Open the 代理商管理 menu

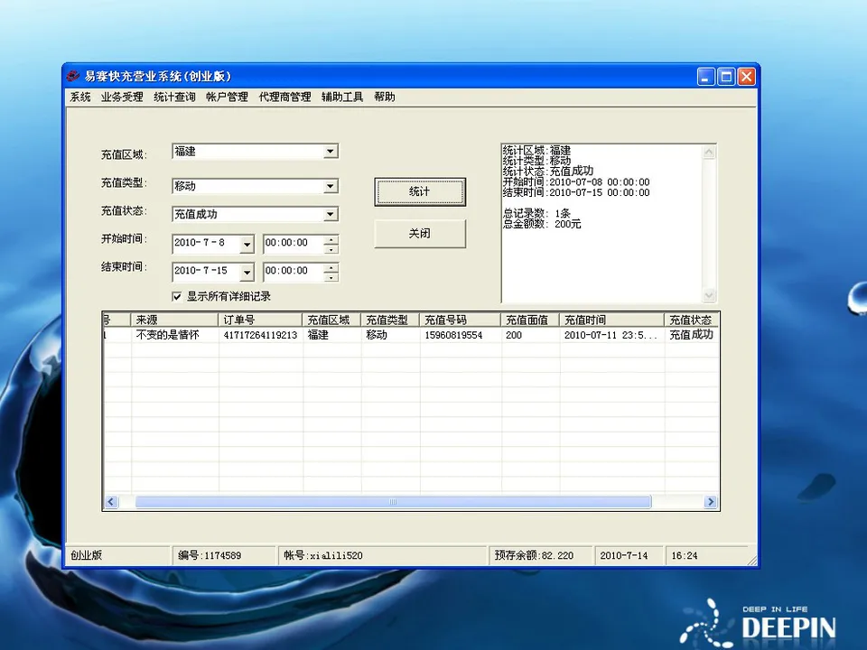(x=284, y=97)
